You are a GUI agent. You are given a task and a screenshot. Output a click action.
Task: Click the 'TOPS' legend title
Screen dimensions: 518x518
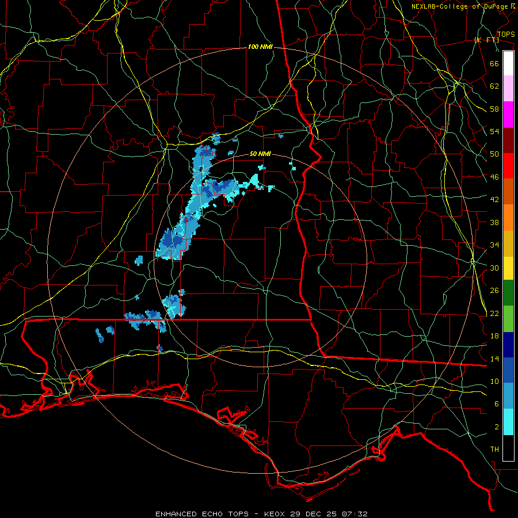pos(506,35)
